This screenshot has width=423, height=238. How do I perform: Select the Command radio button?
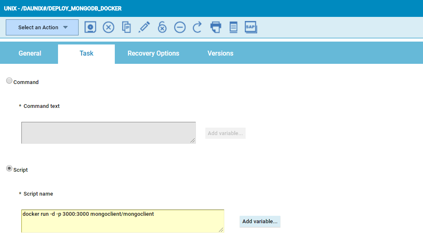tap(9, 81)
